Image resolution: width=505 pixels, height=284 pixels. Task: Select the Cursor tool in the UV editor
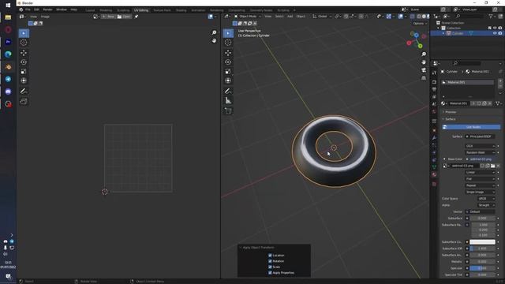[x=24, y=43]
